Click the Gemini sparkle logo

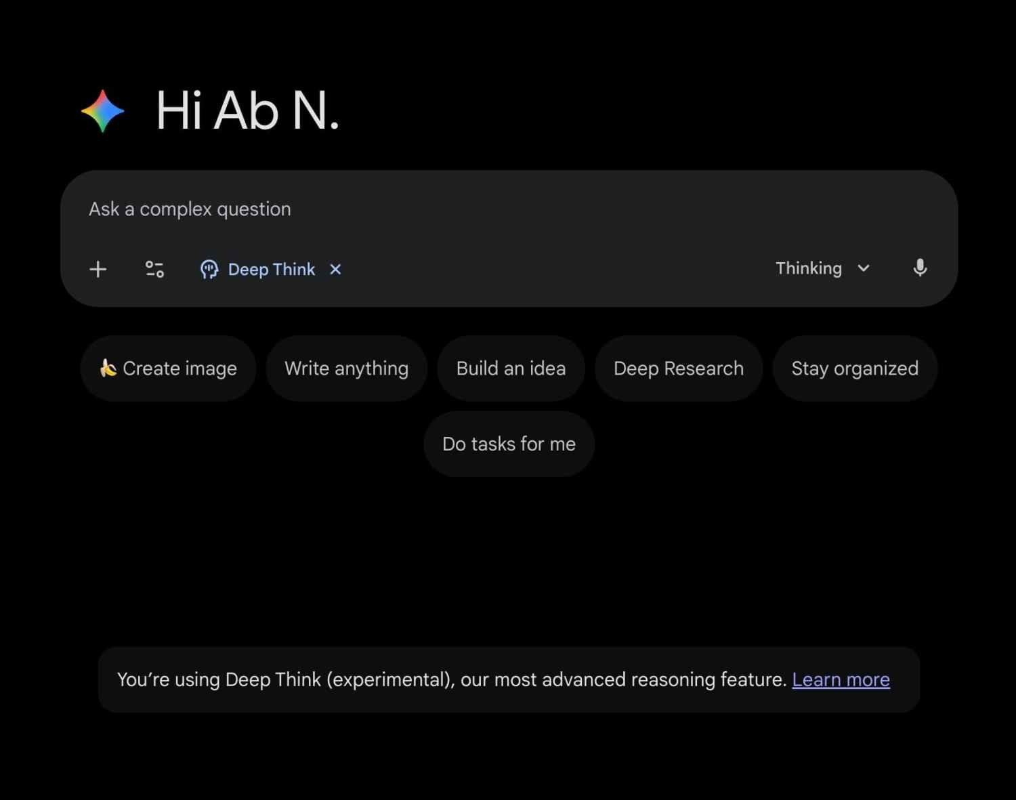tap(103, 111)
